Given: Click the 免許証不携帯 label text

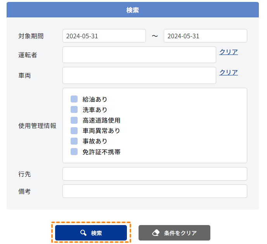Looking at the screenshot, I should [x=102, y=152].
